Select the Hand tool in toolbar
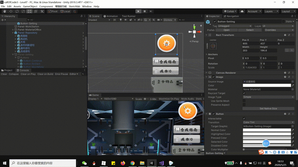298x167 pixels. 5,11
